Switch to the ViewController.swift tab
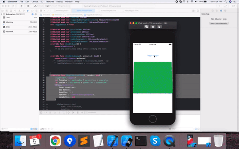239x149 pixels. point(83,11)
